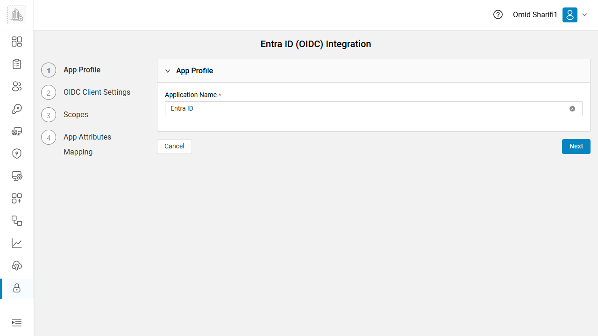Click the organization logo icon

pyautogui.click(x=17, y=15)
